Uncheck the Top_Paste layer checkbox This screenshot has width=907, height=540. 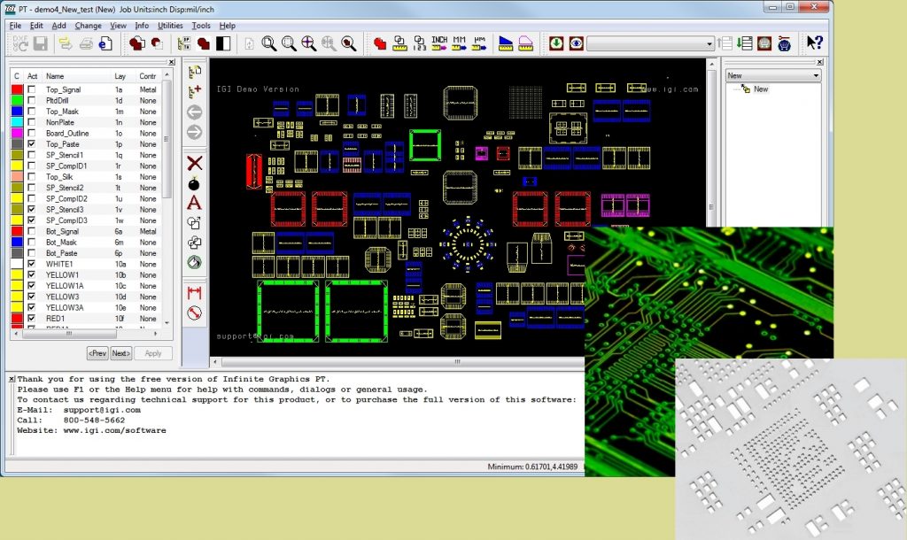pyautogui.click(x=32, y=144)
